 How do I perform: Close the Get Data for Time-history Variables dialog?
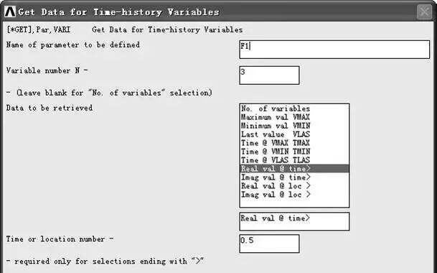[425, 12]
